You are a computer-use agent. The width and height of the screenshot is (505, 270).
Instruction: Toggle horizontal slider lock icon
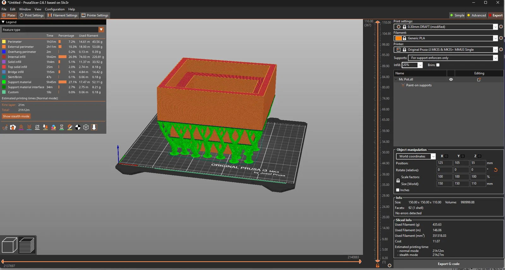pyautogui.click(x=377, y=266)
